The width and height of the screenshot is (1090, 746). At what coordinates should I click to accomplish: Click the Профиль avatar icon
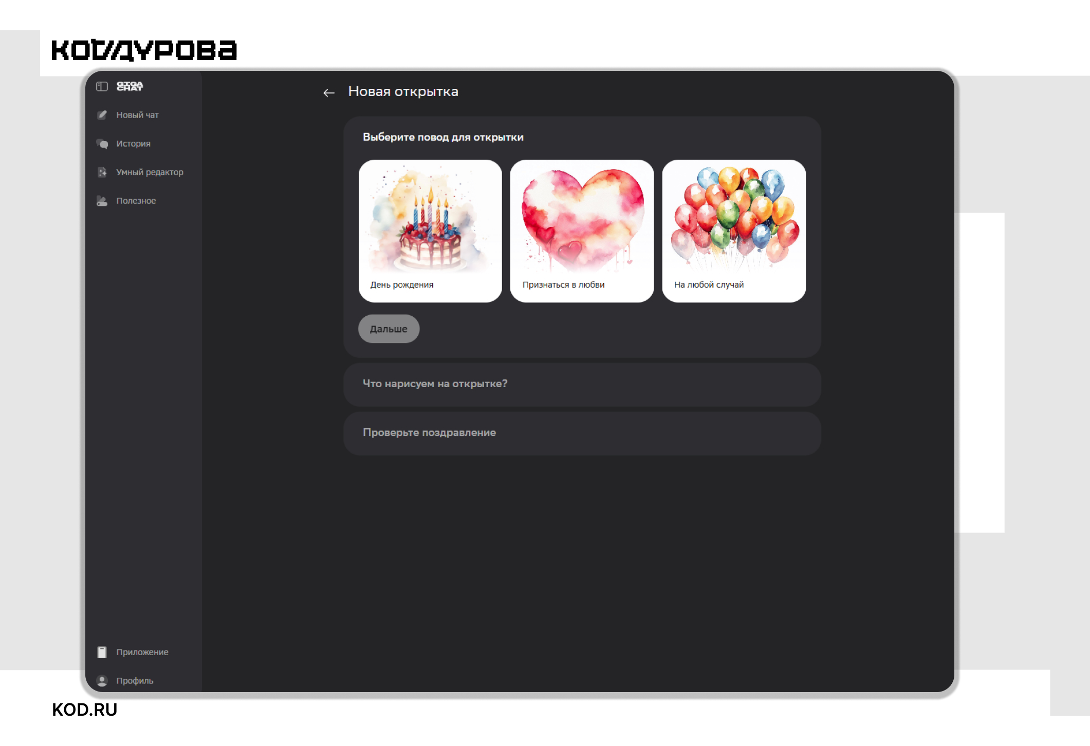(102, 681)
